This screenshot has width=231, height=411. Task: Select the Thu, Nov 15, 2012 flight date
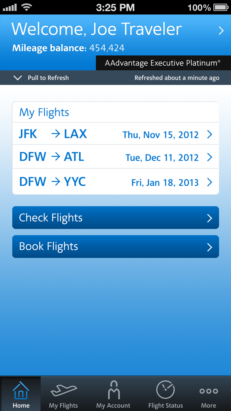pos(161,135)
